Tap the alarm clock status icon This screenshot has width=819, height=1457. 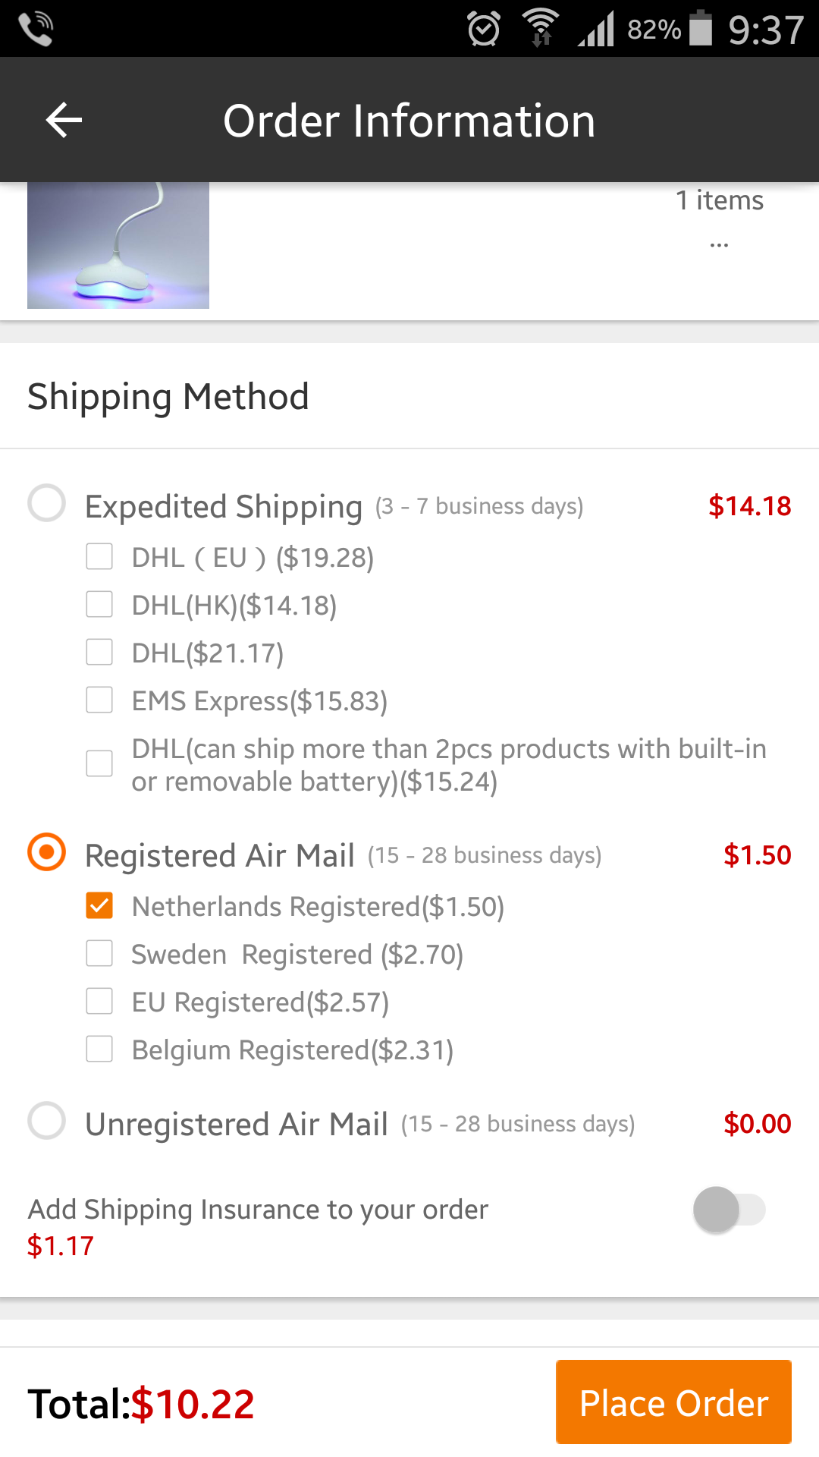484,29
